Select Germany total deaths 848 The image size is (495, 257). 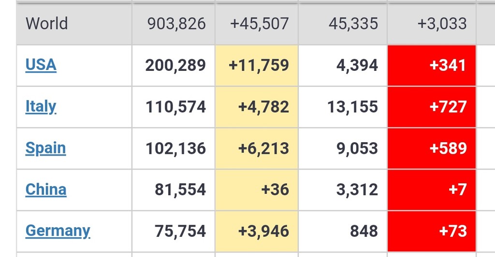pos(364,231)
